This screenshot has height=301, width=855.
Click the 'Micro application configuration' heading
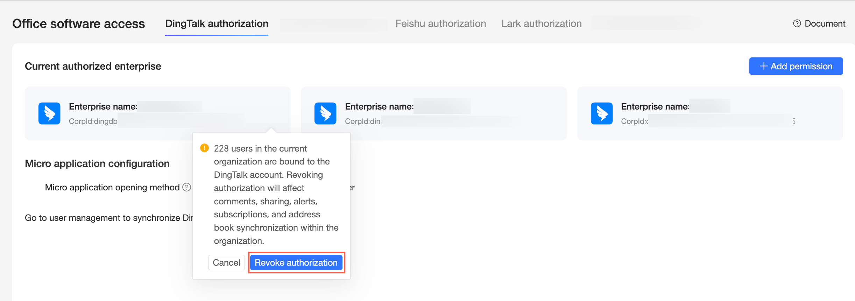[x=97, y=163]
